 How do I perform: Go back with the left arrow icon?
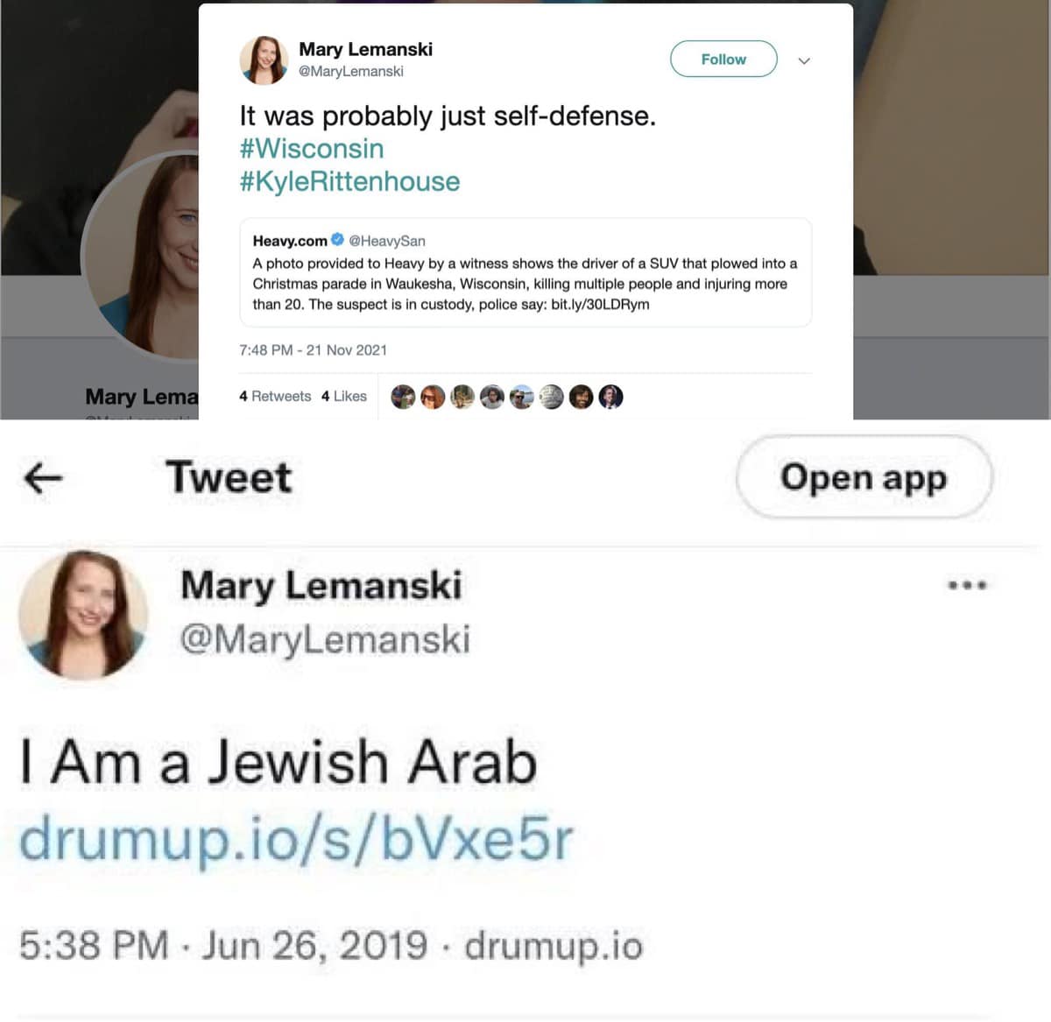pos(43,477)
